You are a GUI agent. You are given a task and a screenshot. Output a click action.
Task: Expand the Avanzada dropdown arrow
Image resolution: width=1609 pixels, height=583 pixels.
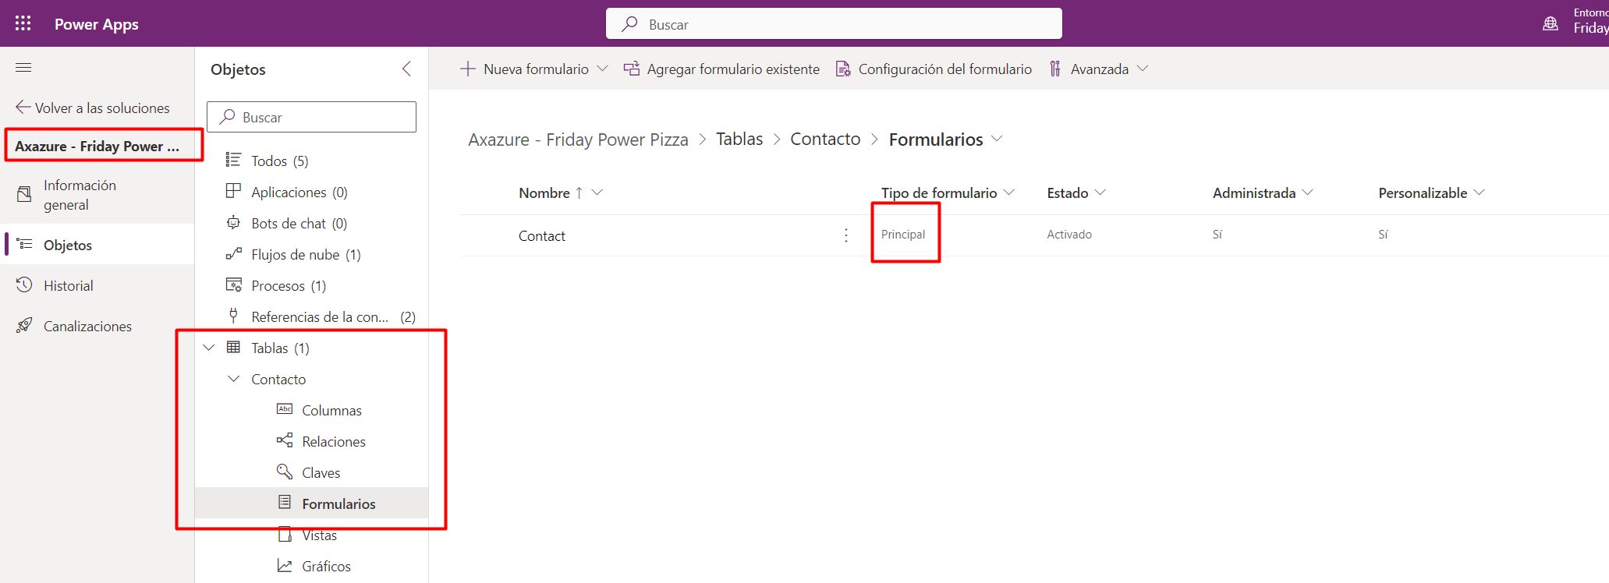click(1143, 69)
